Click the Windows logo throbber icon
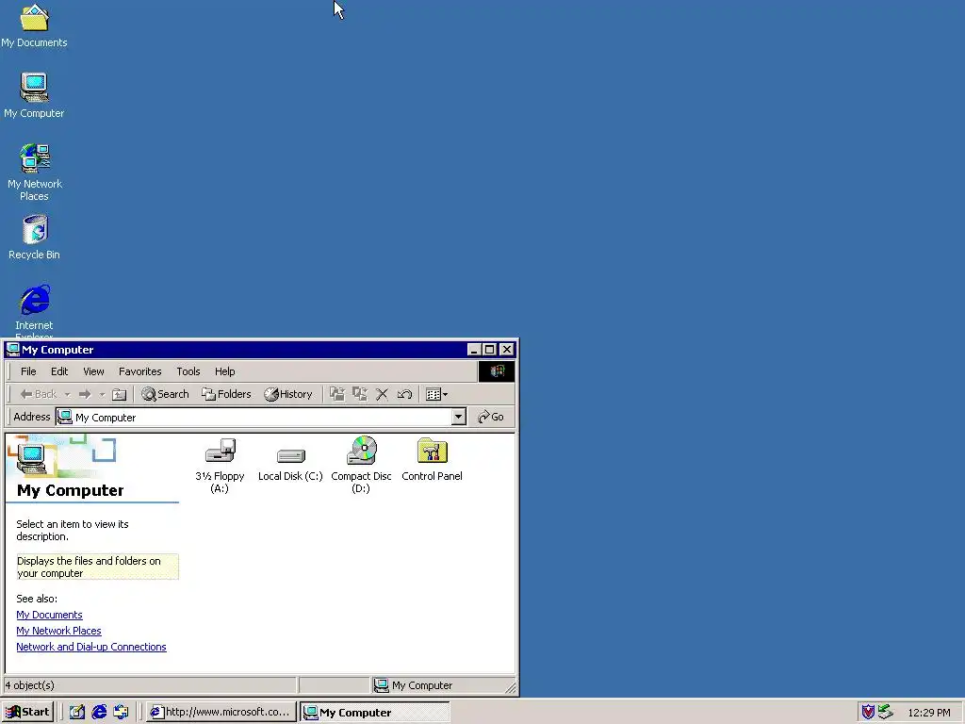The image size is (965, 724). [x=497, y=371]
